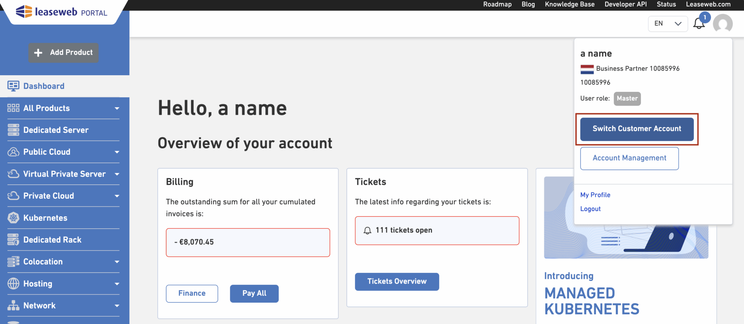Expand the Colocation submenu arrow
The height and width of the screenshot is (324, 744).
(x=117, y=262)
